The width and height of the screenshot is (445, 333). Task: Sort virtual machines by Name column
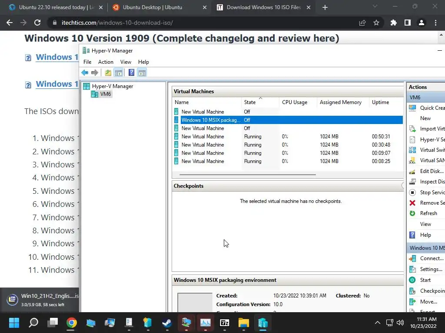[x=206, y=102]
